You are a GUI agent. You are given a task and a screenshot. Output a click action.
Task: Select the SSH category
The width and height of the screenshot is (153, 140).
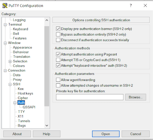(x=17, y=84)
